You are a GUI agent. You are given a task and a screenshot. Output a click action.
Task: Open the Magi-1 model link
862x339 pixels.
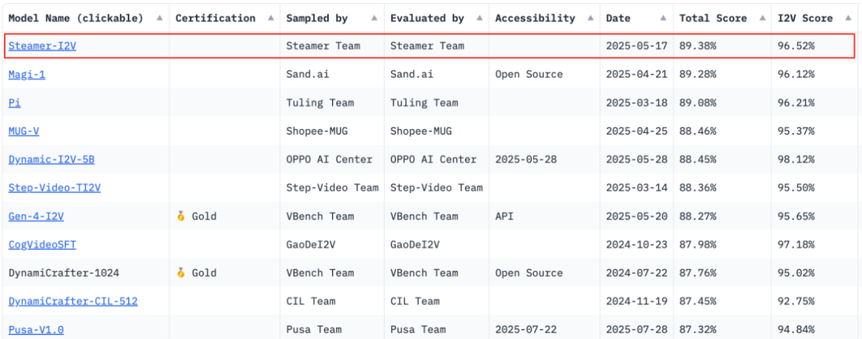tap(27, 74)
